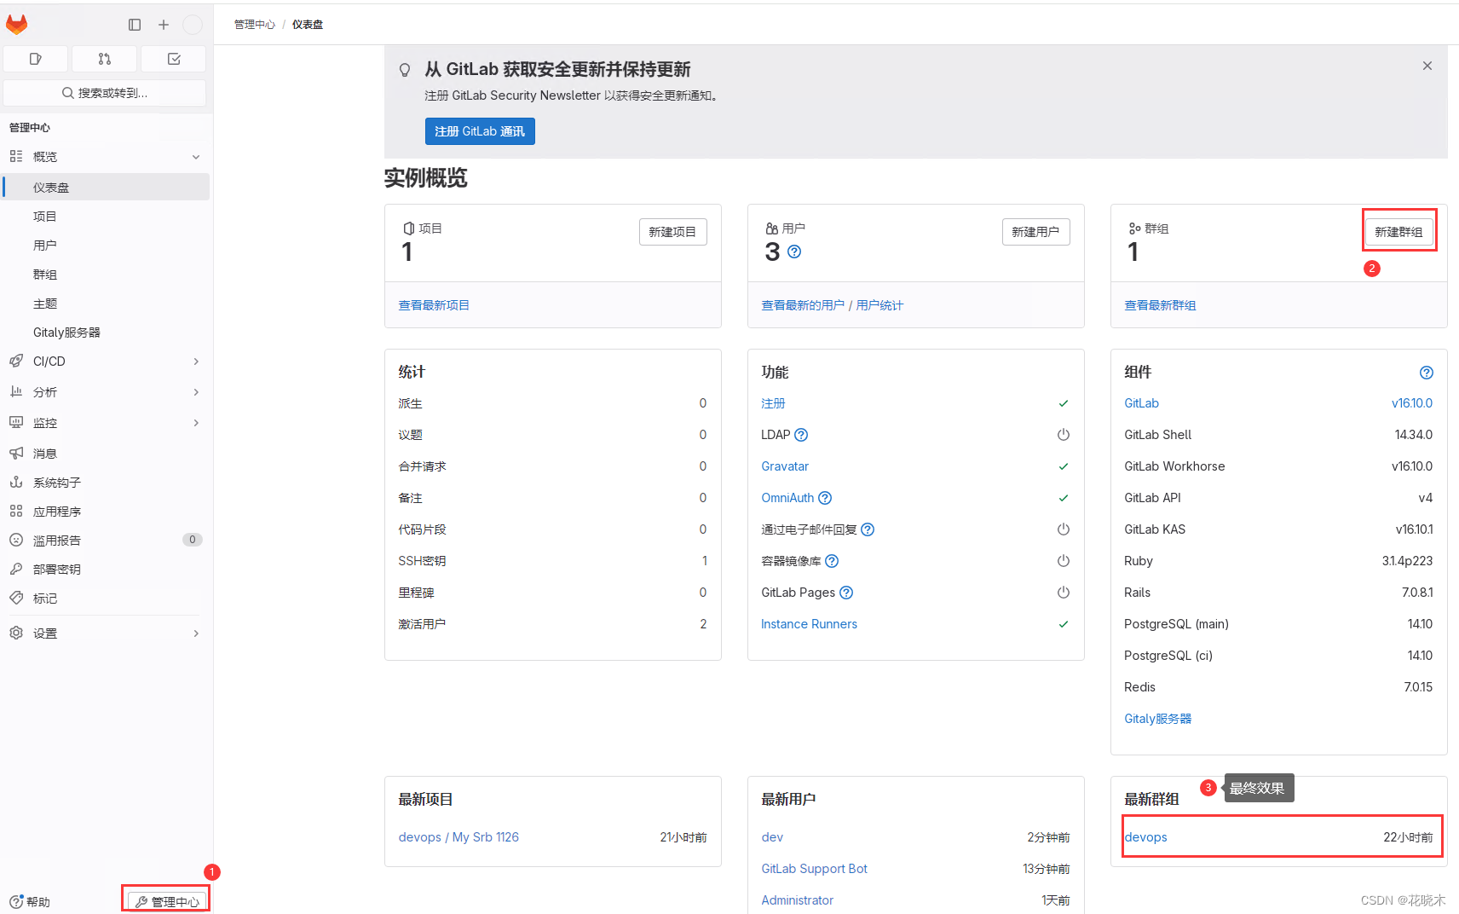Open the dev user link
The height and width of the screenshot is (914, 1459).
click(x=772, y=837)
